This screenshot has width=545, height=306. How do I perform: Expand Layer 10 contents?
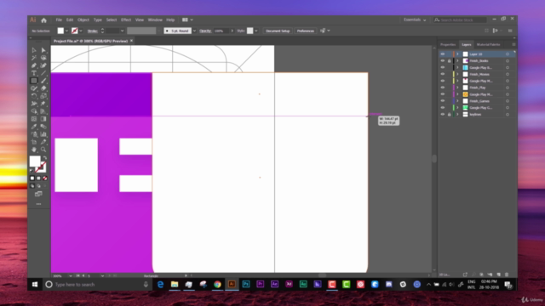tap(457, 54)
